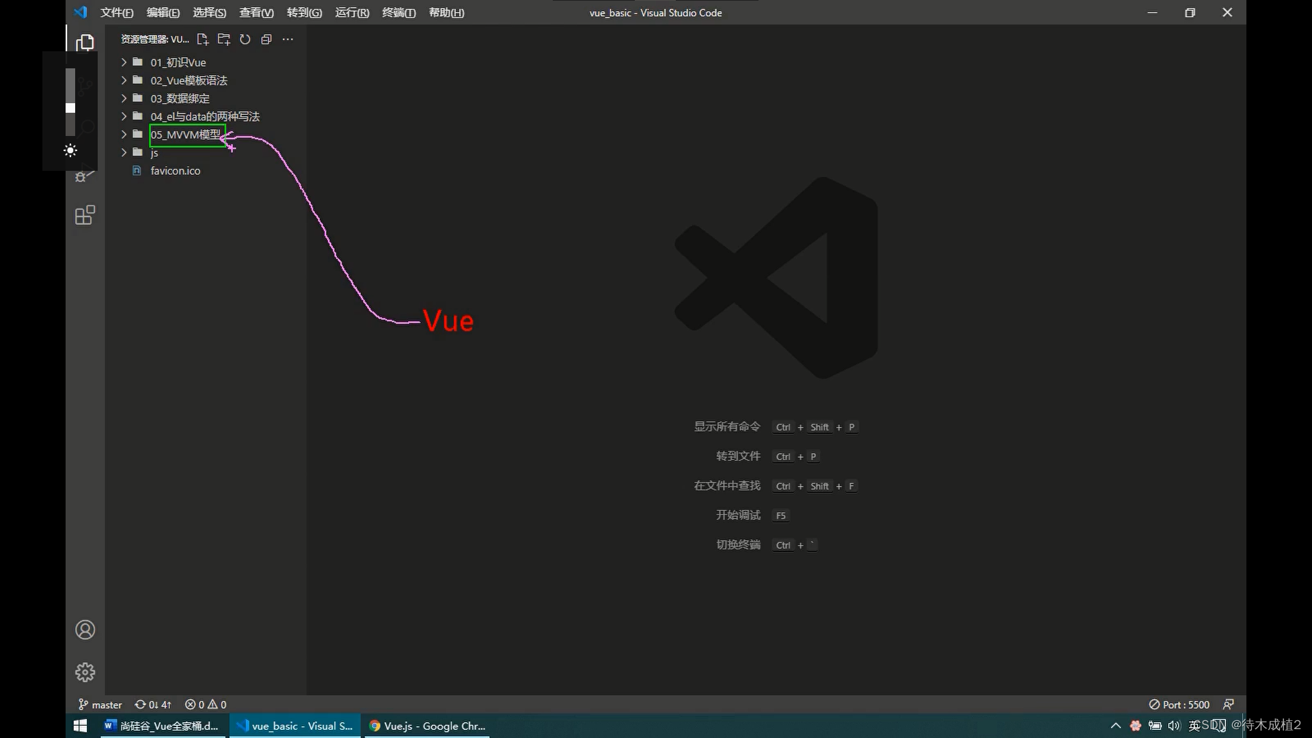Open the Accounts icon in activity bar
Screen dimensions: 1312x738
tap(85, 629)
